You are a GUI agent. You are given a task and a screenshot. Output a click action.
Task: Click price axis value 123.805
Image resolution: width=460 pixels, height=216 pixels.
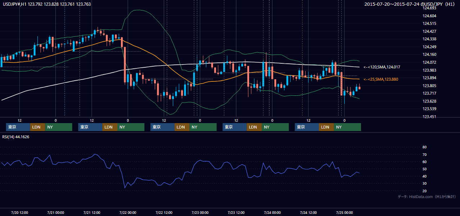pyautogui.click(x=429, y=86)
